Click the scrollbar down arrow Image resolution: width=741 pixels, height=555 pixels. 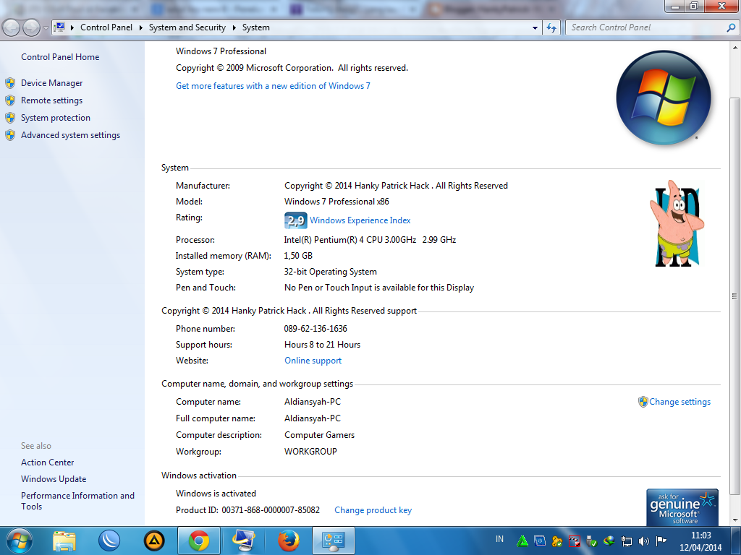(x=734, y=520)
